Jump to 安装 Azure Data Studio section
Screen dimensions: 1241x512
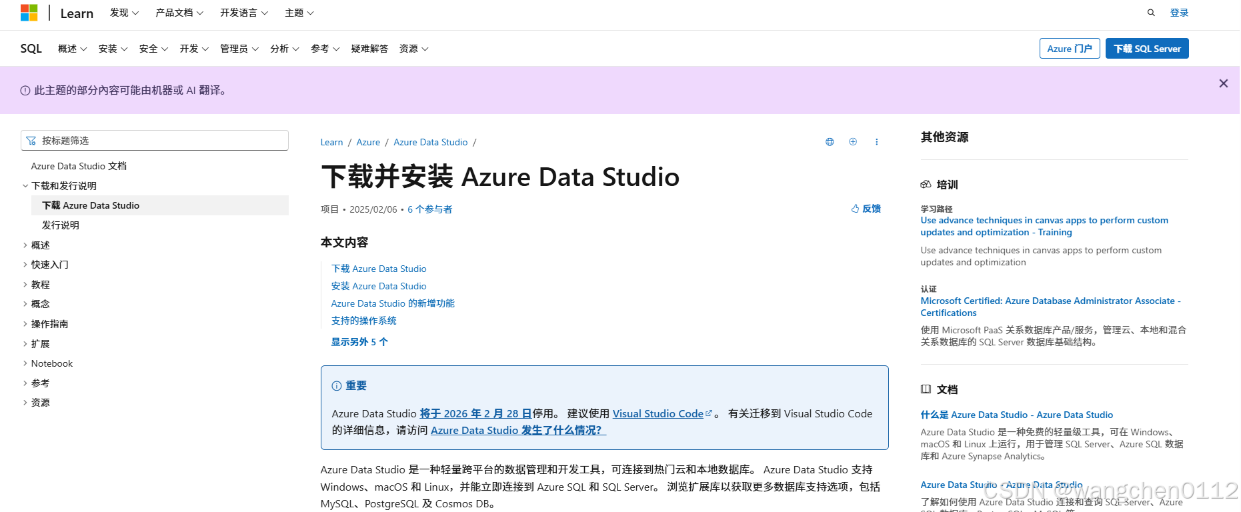[379, 286]
